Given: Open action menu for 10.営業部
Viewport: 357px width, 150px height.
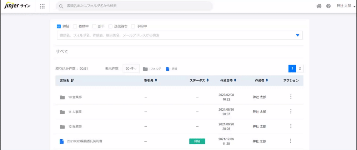Looking at the screenshot, I should tap(291, 97).
